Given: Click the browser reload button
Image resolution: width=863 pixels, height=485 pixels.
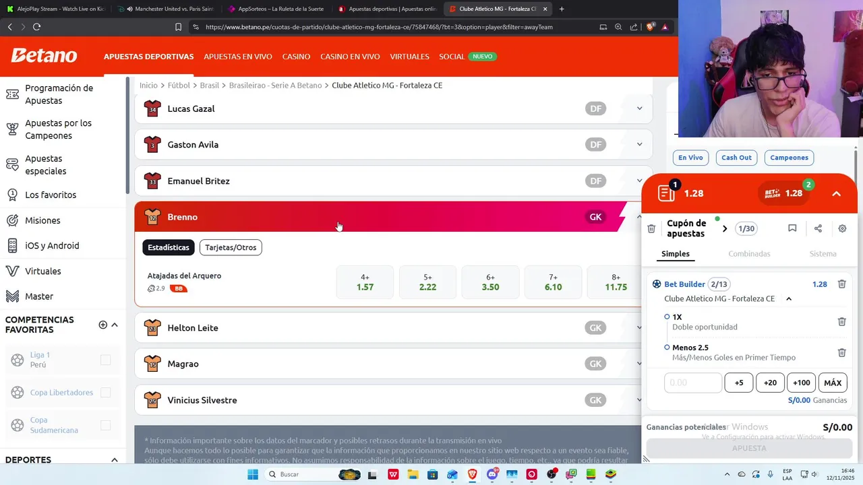Looking at the screenshot, I should click(36, 27).
